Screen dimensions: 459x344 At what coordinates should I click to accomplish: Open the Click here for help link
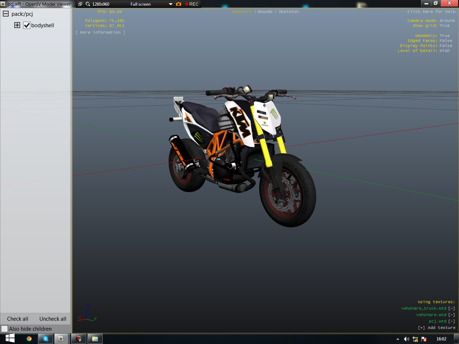pyautogui.click(x=431, y=12)
